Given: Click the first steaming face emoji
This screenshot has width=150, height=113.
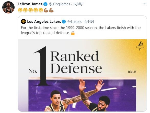Looking at the screenshot, I should [x=20, y=10].
